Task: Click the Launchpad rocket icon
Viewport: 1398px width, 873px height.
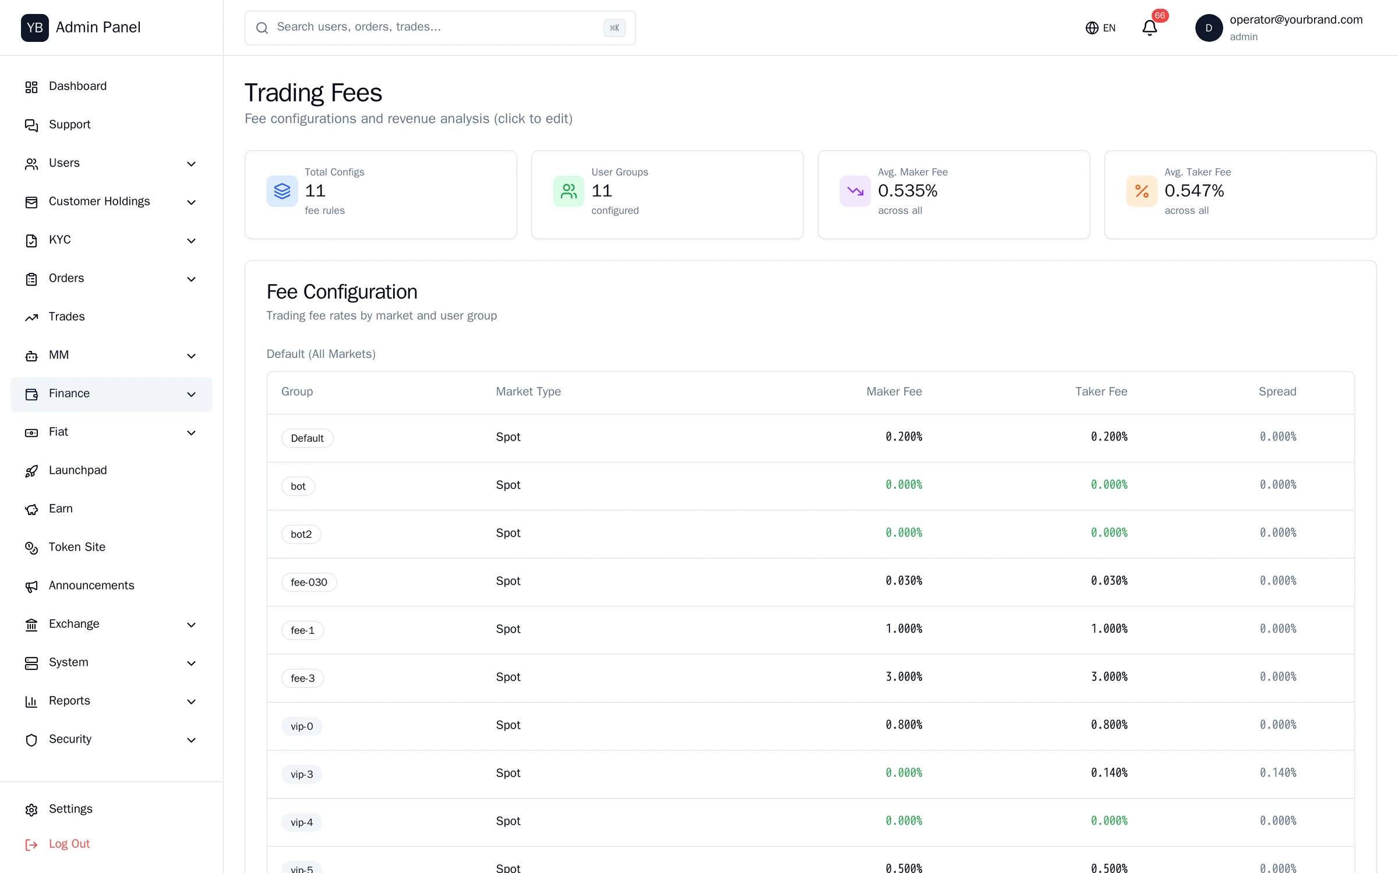Action: pyautogui.click(x=31, y=471)
